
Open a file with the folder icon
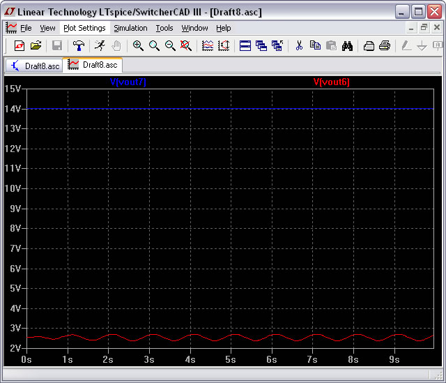coord(36,45)
